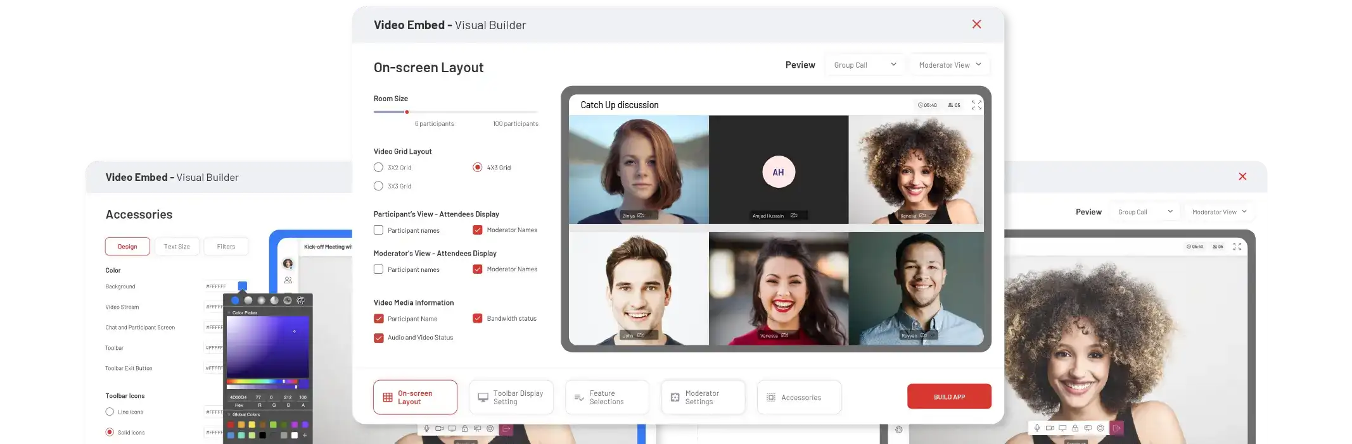
Task: Switch to the Filters tab
Action: pyautogui.click(x=226, y=247)
